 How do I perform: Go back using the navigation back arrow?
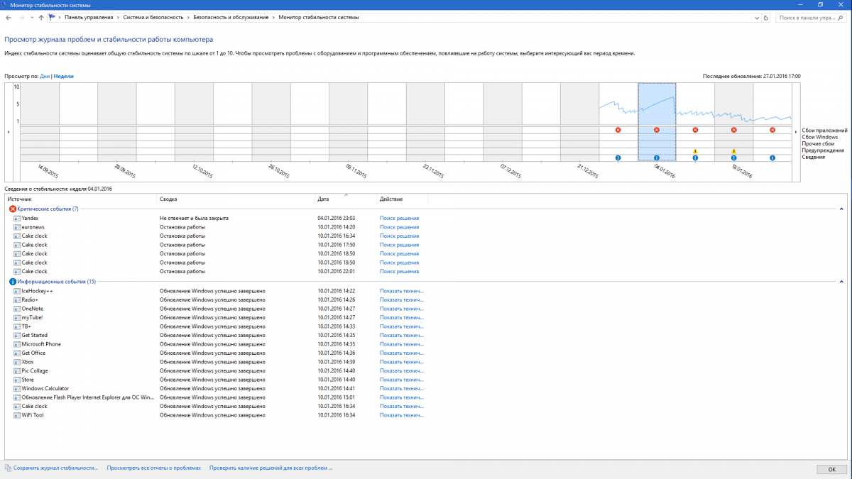[8, 16]
